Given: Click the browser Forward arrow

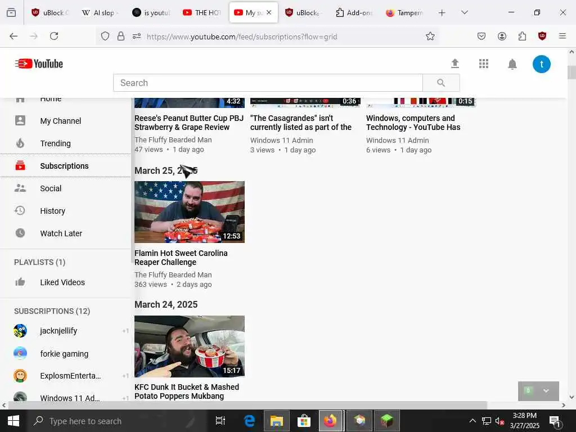Looking at the screenshot, I should (x=34, y=36).
